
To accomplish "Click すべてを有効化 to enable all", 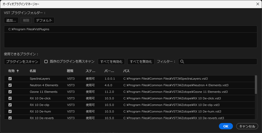I will click(x=111, y=62).
